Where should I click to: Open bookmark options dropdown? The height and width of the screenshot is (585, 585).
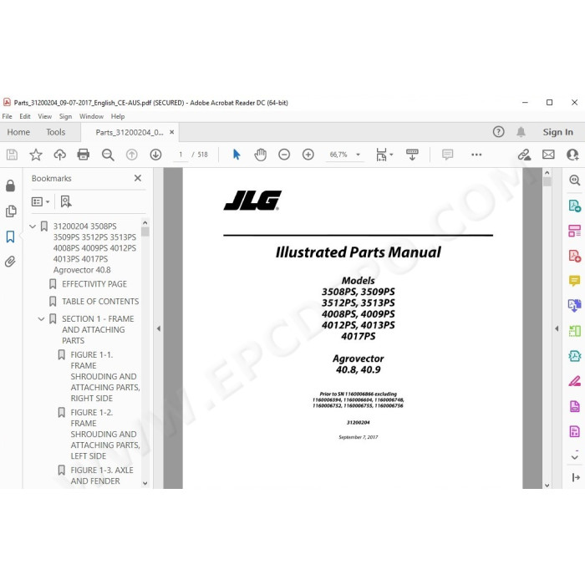(41, 202)
